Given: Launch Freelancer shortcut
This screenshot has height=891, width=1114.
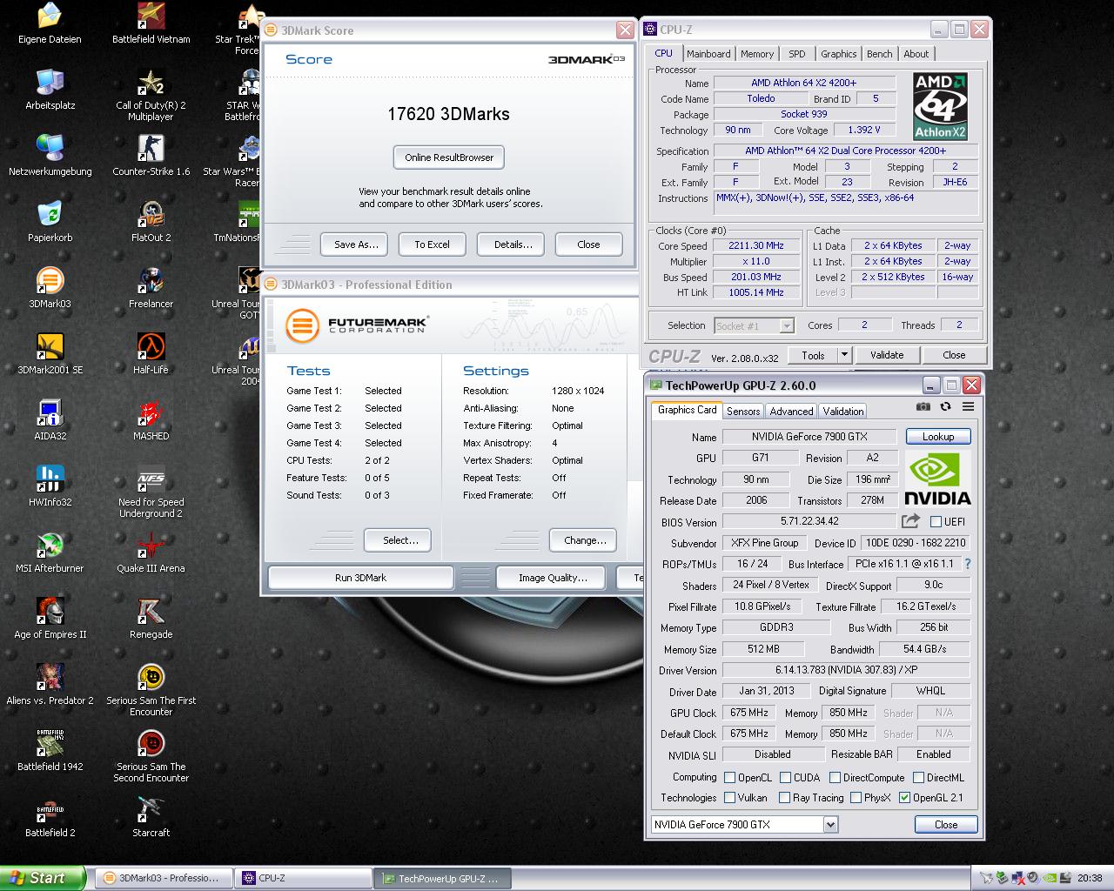Looking at the screenshot, I should click(151, 289).
